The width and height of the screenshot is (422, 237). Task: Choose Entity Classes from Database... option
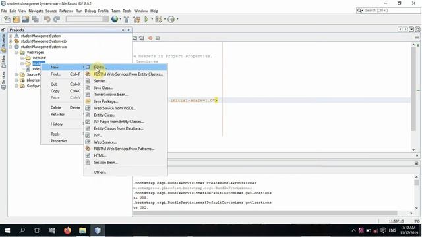(x=125, y=128)
